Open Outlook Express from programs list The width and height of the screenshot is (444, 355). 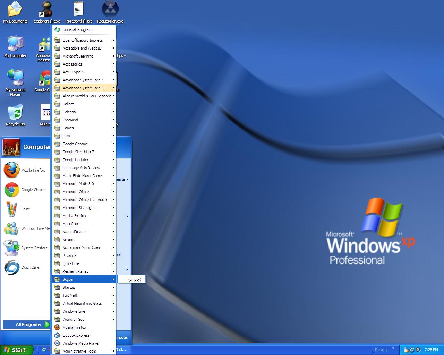point(84,335)
